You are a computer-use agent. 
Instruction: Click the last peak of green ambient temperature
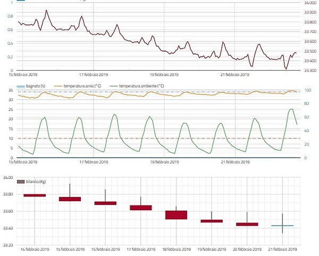pos(291,109)
